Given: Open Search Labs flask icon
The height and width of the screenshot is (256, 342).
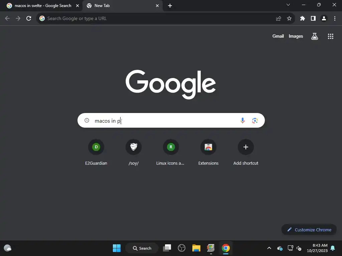Looking at the screenshot, I should 315,36.
